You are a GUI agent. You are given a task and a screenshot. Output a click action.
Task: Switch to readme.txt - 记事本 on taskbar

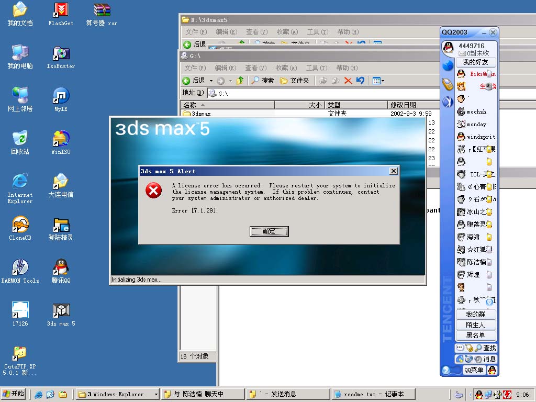point(373,394)
